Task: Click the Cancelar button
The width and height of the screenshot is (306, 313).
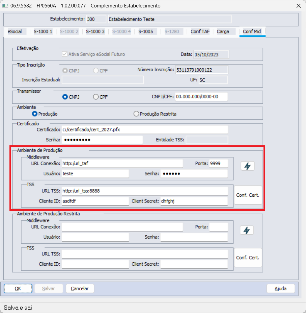Action: coord(80,288)
